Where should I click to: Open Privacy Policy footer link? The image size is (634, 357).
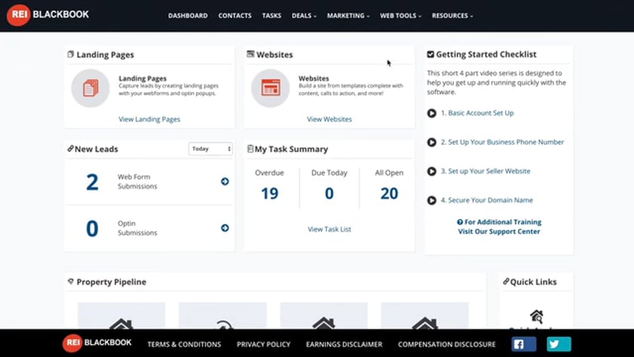pos(263,344)
